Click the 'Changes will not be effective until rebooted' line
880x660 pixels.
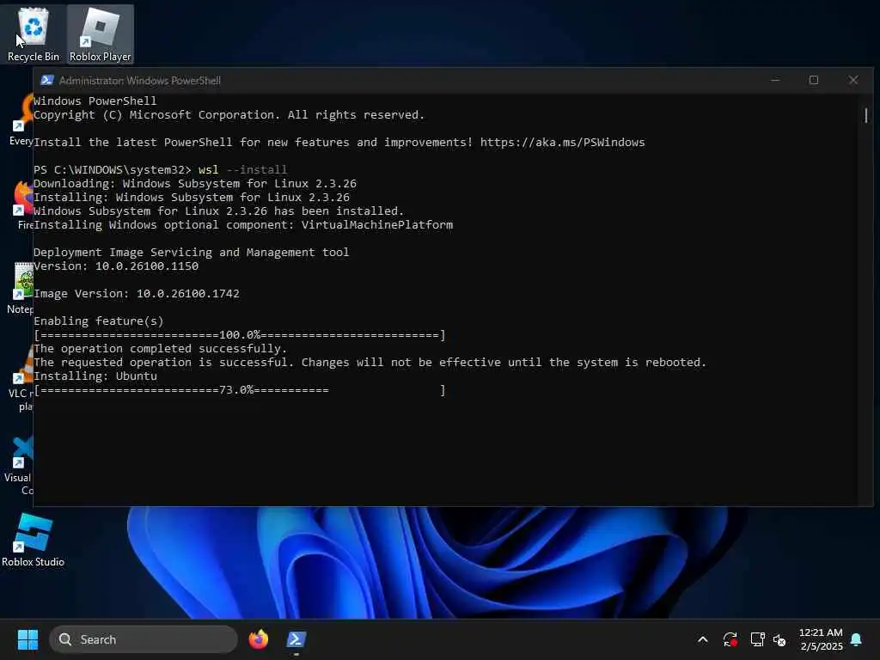coord(370,363)
